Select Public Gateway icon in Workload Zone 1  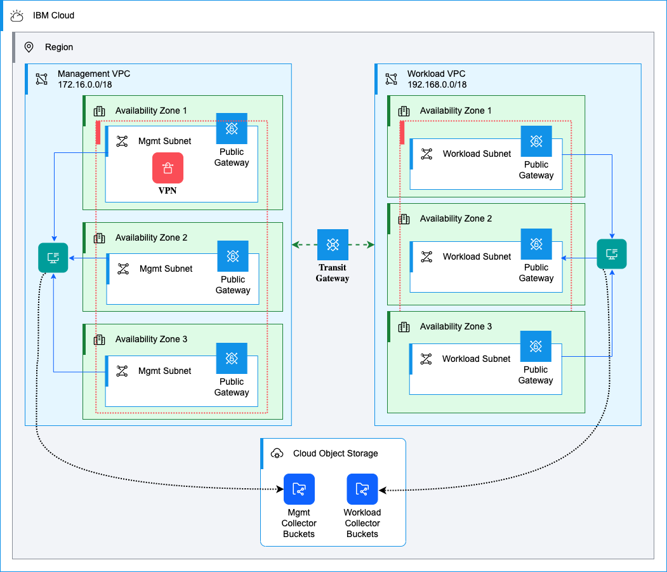coord(536,142)
